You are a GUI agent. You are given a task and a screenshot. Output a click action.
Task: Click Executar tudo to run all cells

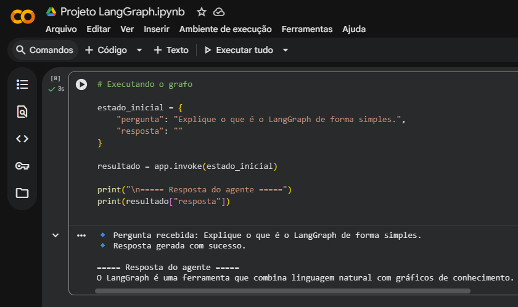click(239, 50)
